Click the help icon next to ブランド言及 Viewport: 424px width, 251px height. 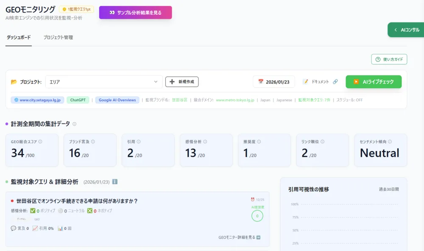(93, 142)
